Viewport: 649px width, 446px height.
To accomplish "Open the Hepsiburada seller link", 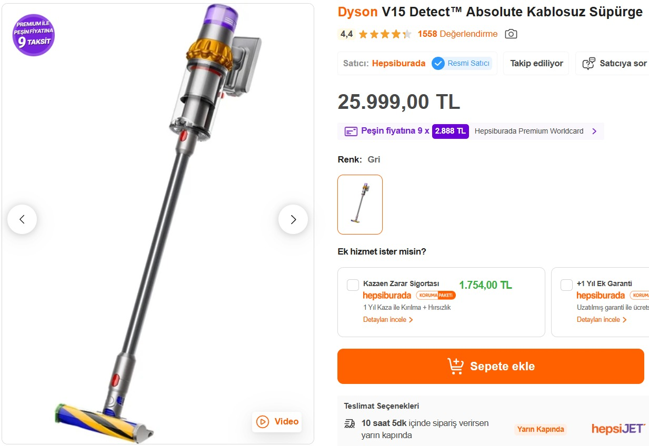I will (398, 64).
